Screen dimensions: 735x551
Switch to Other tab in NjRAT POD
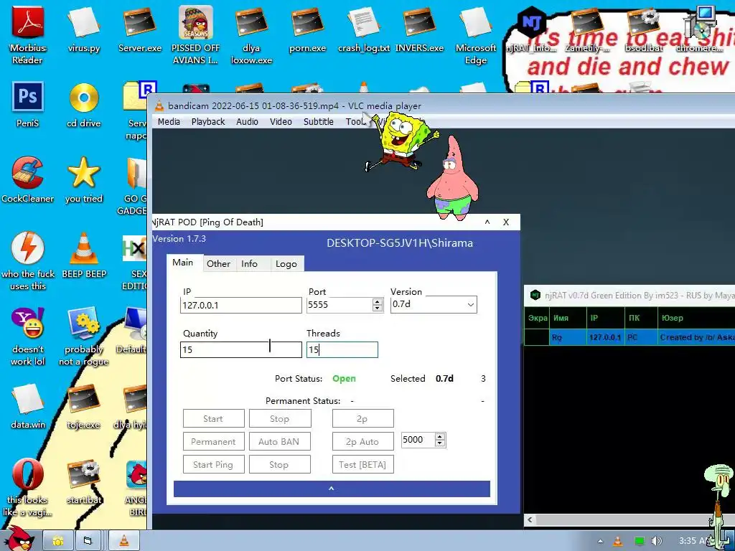pos(220,264)
